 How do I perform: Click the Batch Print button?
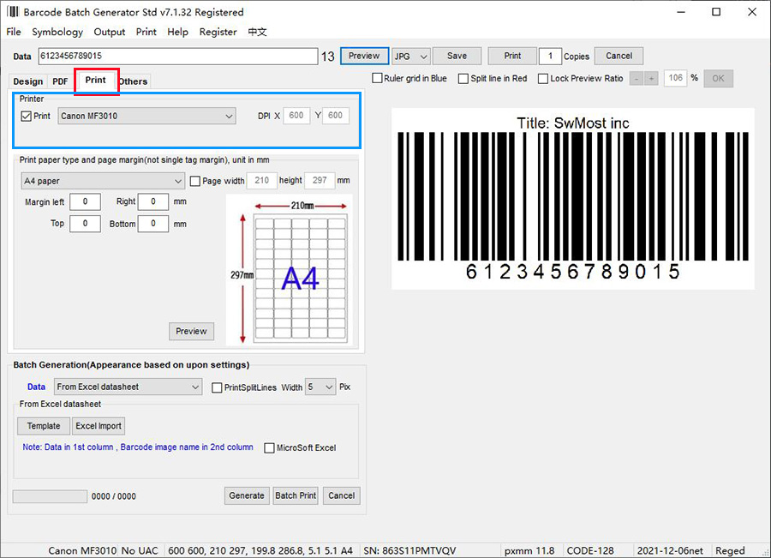pos(296,495)
